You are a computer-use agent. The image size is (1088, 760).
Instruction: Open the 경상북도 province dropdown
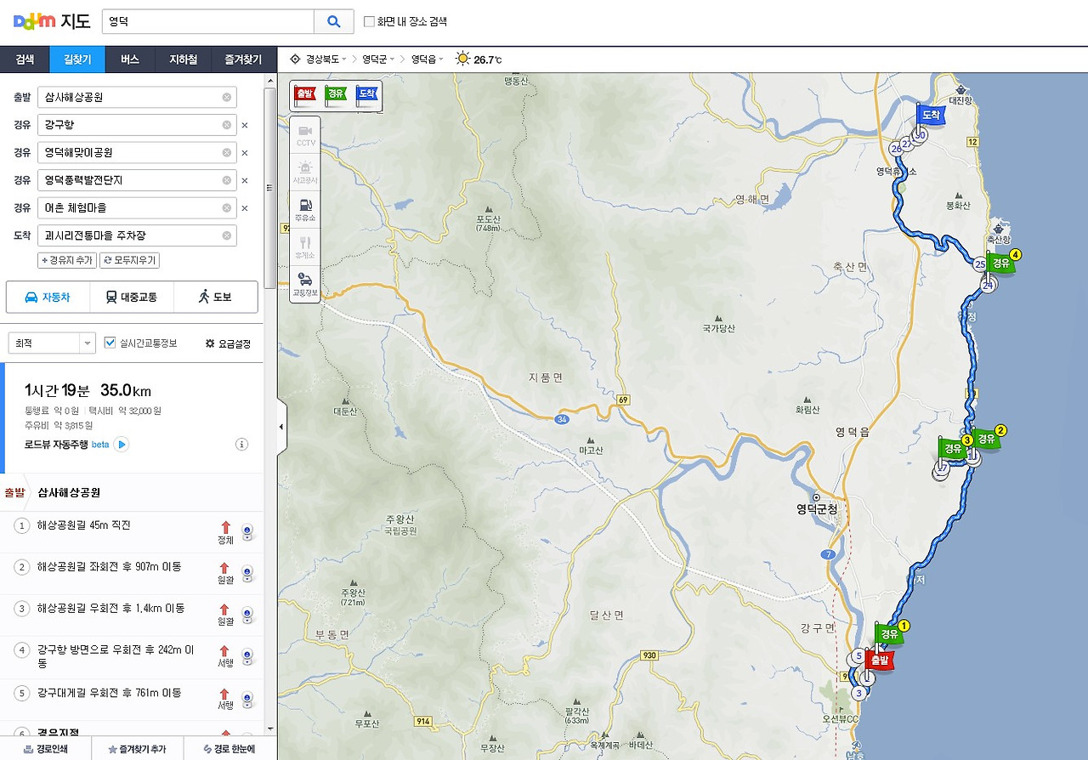(x=326, y=60)
